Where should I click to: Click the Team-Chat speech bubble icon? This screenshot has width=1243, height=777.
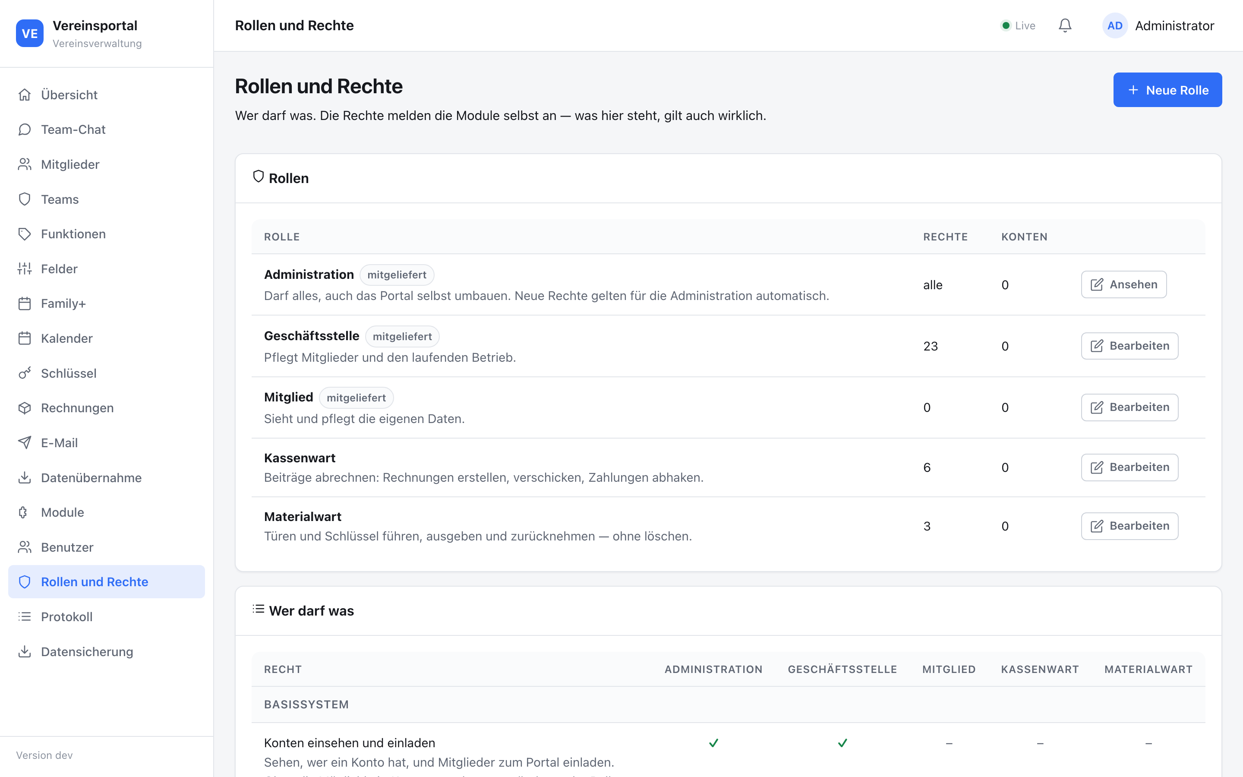click(25, 129)
